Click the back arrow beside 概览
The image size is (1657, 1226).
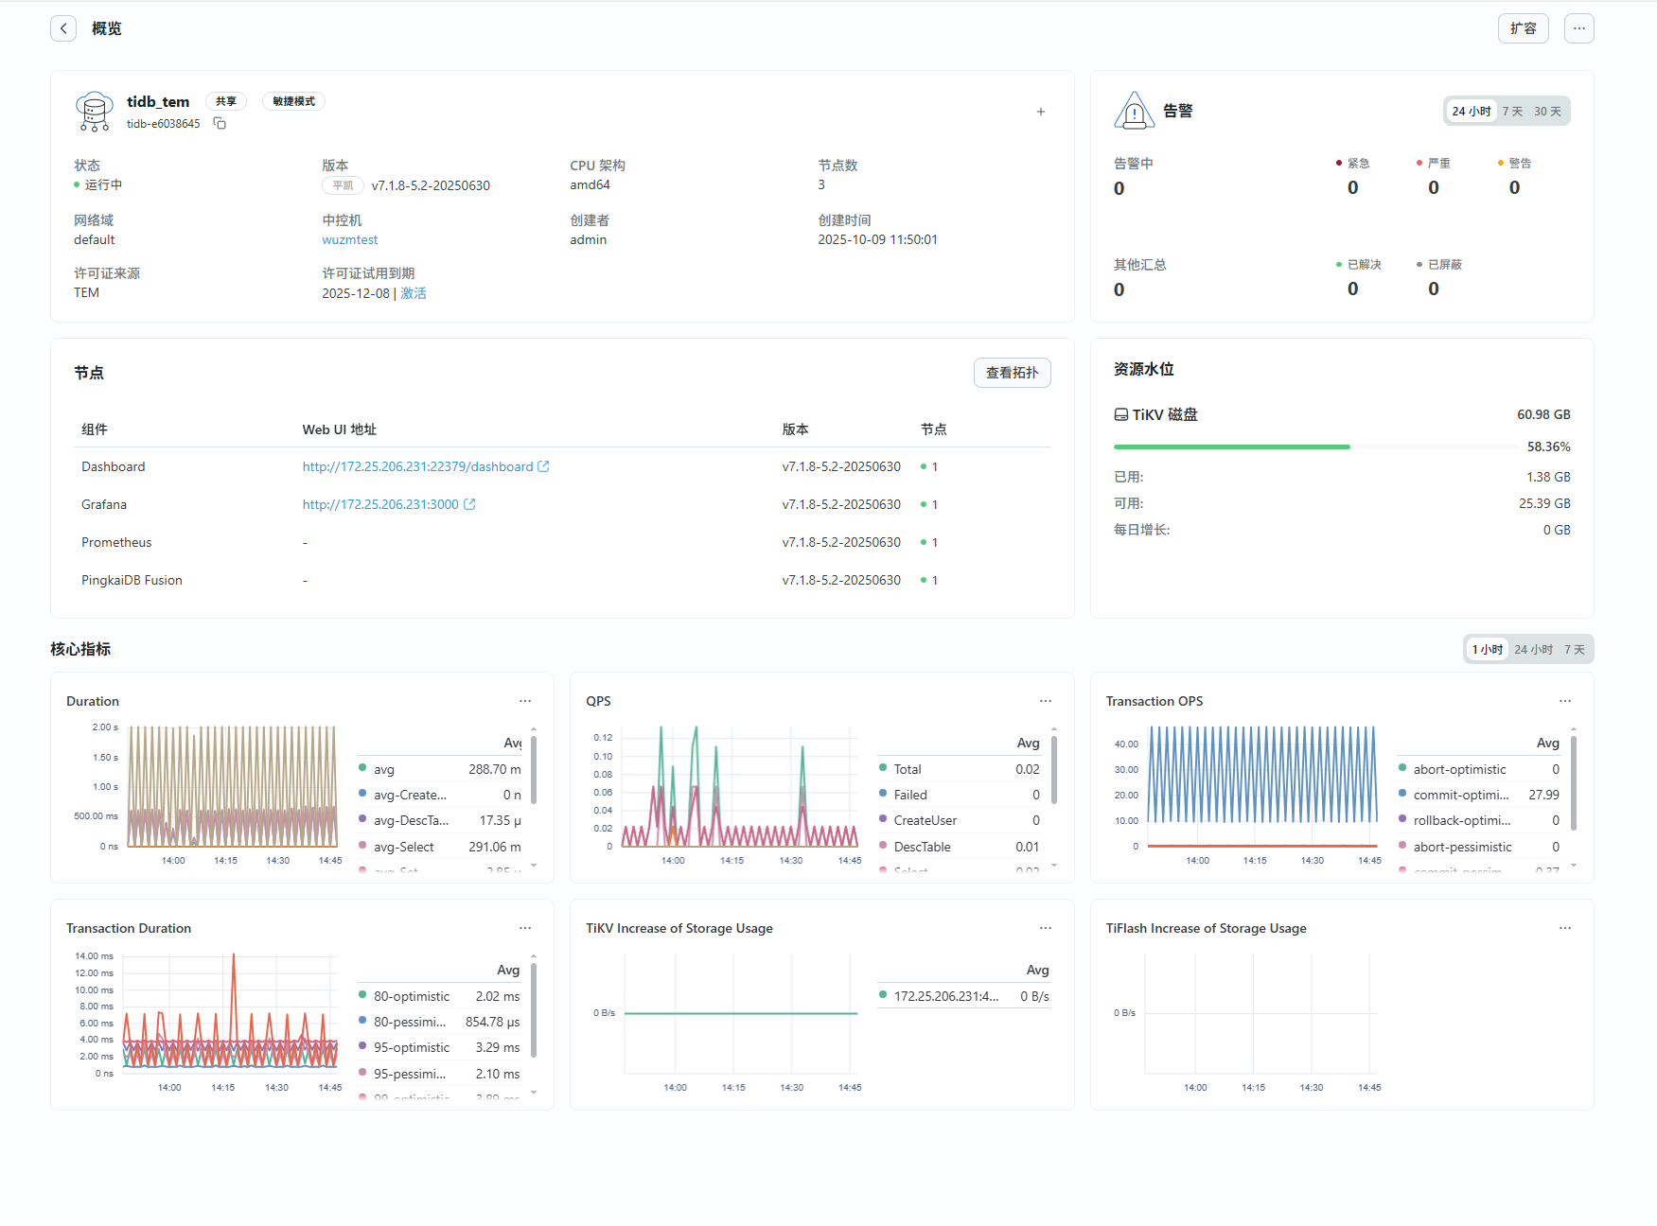pos(63,28)
